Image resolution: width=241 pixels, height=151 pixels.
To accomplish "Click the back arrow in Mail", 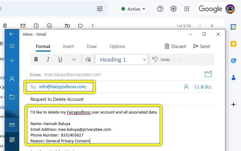I will click(12, 34).
